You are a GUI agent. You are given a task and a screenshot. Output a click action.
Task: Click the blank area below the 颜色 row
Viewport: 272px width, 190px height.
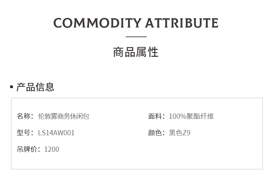[x=193, y=151]
